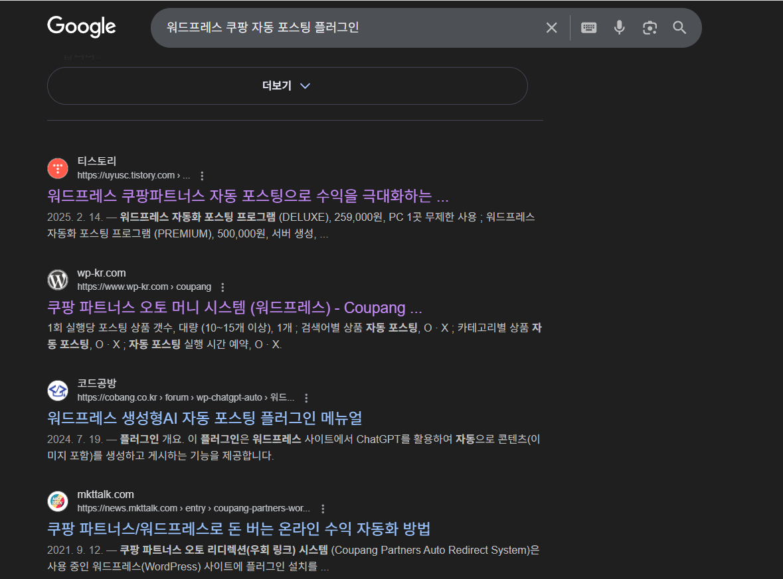Open 워드프레스 쿠팡파트너스 자동 포스팅 result link

(248, 196)
